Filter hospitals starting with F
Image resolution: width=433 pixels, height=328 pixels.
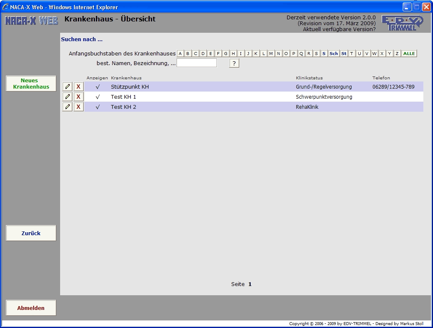218,53
